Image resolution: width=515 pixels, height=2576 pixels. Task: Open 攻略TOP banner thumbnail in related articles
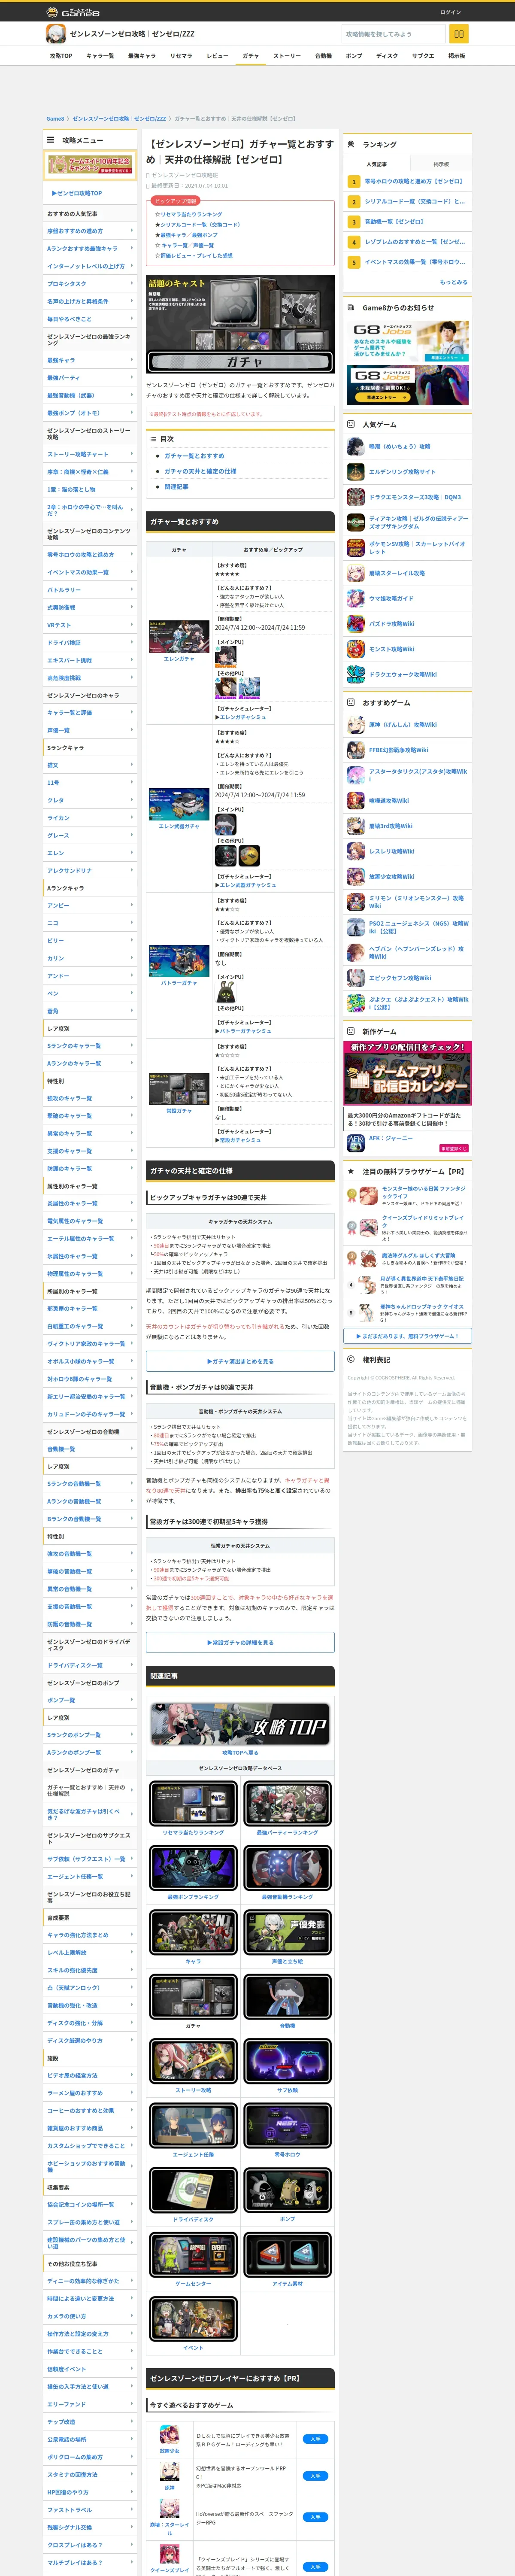240,1725
